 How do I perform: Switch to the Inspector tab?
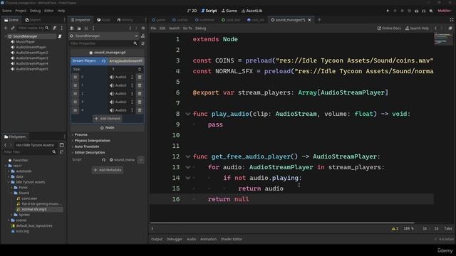pyautogui.click(x=81, y=20)
